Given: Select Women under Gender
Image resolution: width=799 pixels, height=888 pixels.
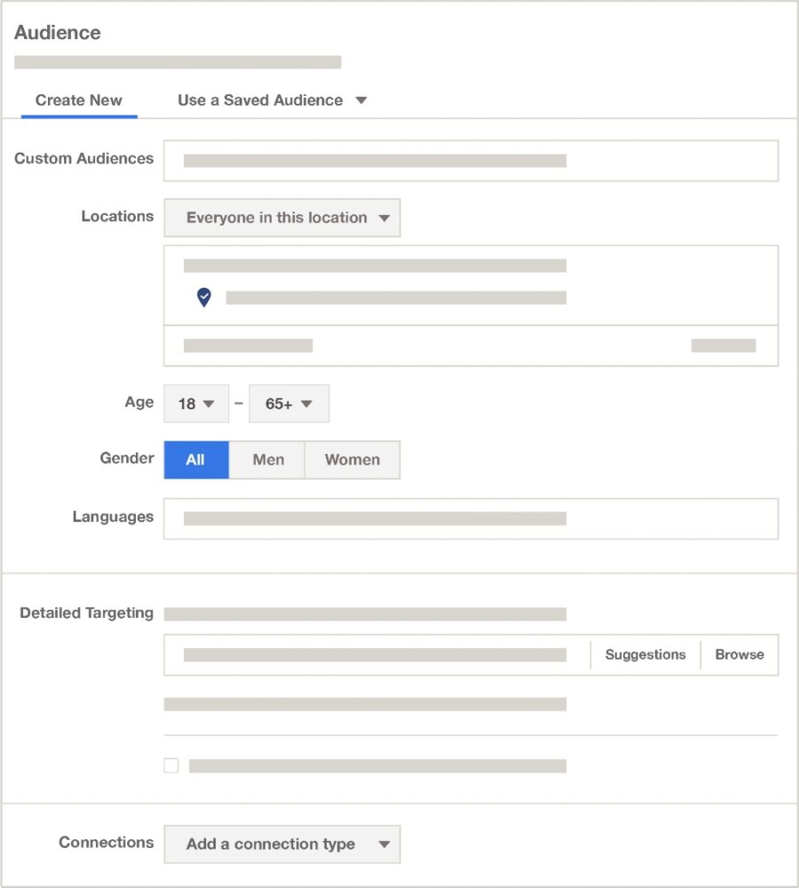Looking at the screenshot, I should 352,459.
